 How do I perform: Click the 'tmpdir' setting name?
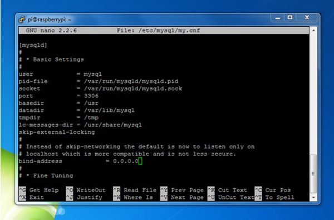tap(30, 118)
